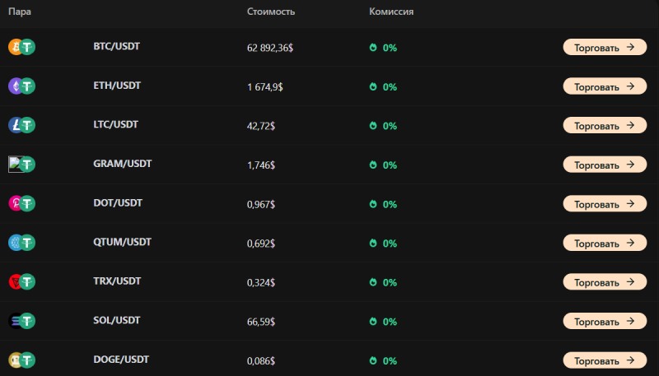
Task: Click the Tether icon in the QTUM/USDT row
Action: [27, 243]
